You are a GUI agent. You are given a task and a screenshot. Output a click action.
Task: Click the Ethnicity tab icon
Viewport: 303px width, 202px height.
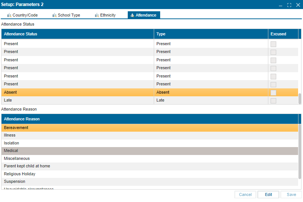(97, 15)
